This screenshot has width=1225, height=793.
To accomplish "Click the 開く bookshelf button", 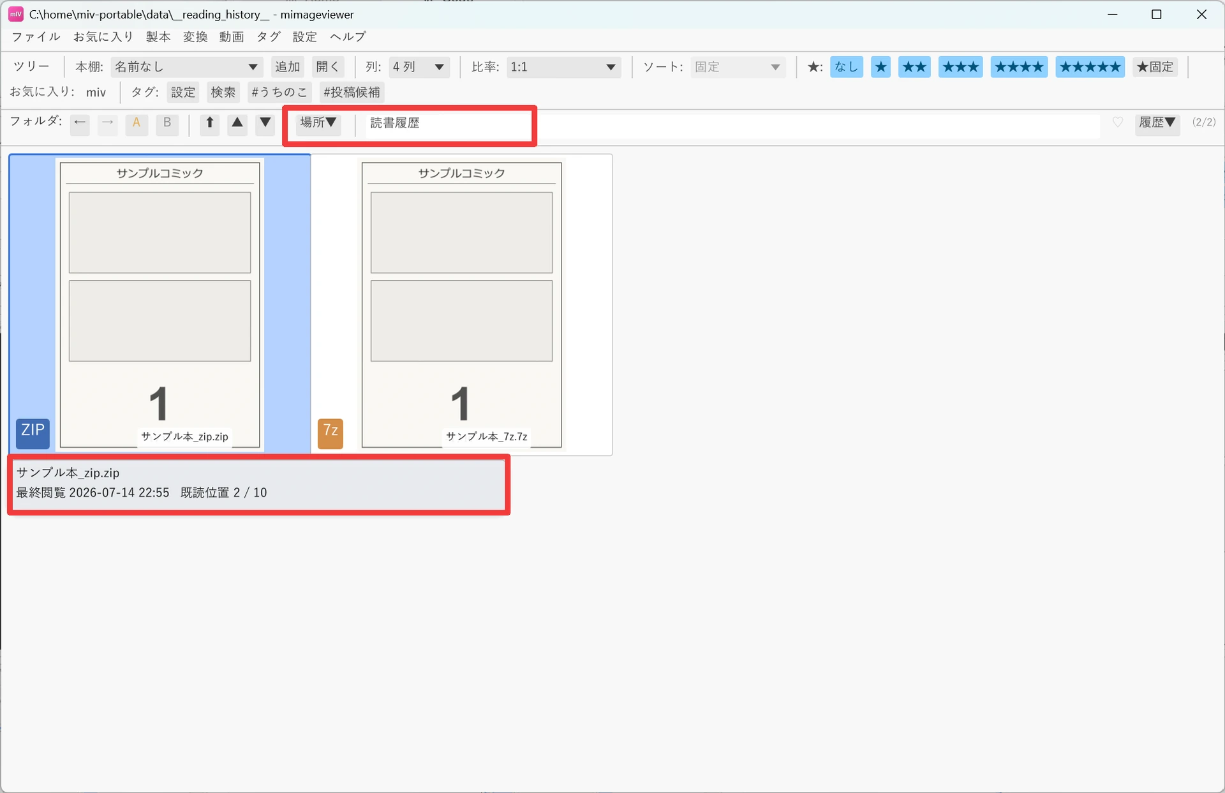I will 328,67.
